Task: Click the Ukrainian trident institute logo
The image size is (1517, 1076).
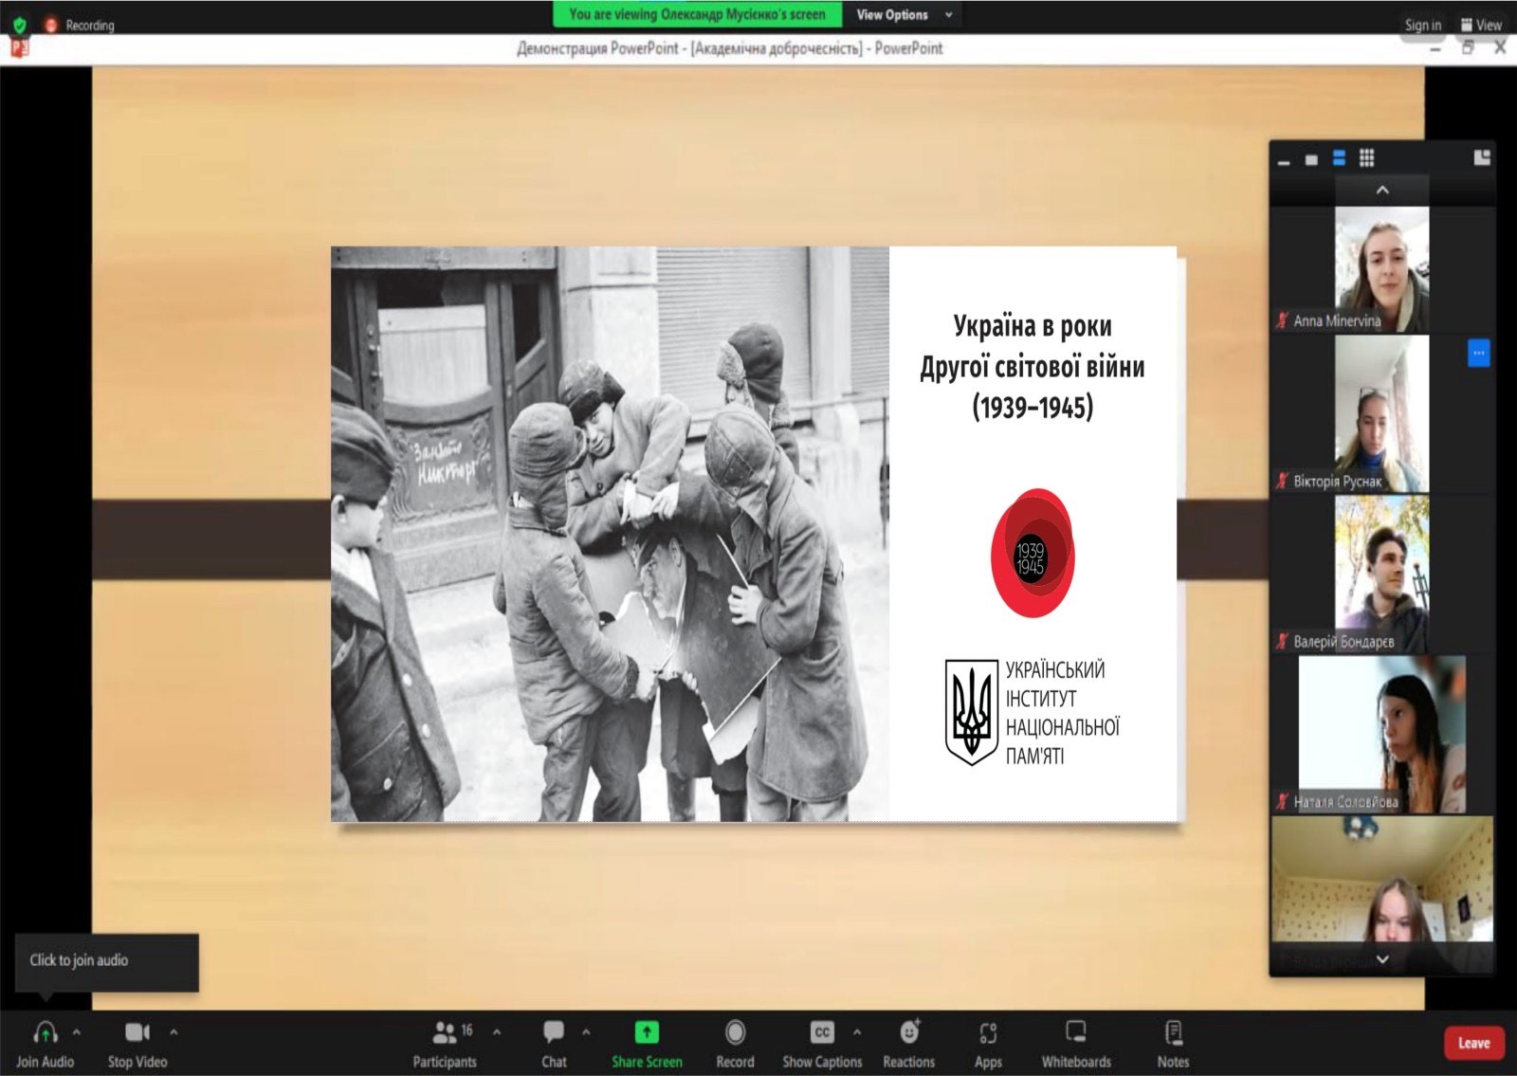Action: [x=972, y=713]
